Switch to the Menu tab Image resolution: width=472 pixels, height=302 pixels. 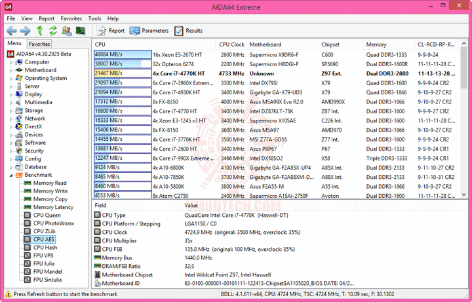click(x=14, y=43)
